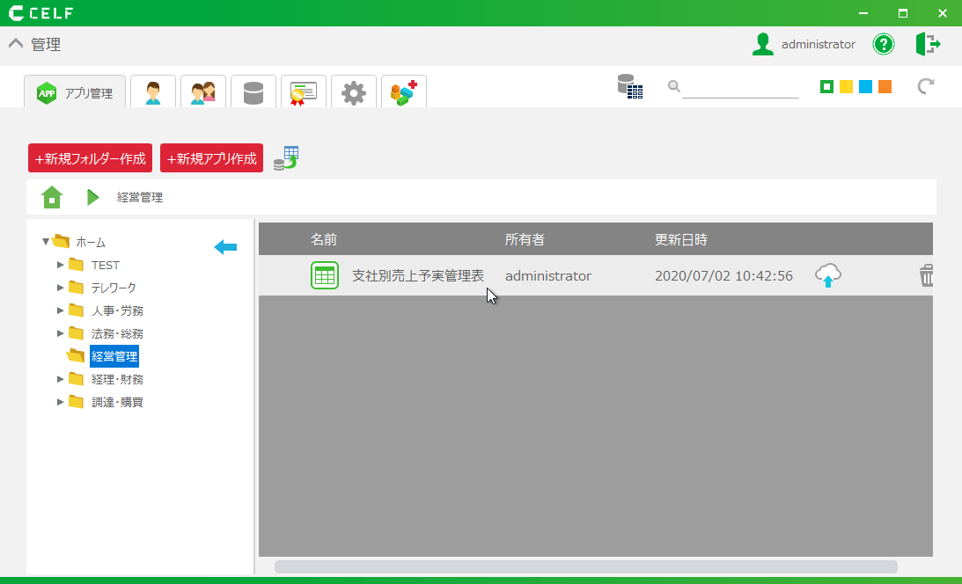Click the 新規フォルダー作成 button
Screen dimensions: 962x584
[x=90, y=158]
